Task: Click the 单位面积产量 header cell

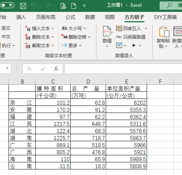Action: click(x=126, y=88)
